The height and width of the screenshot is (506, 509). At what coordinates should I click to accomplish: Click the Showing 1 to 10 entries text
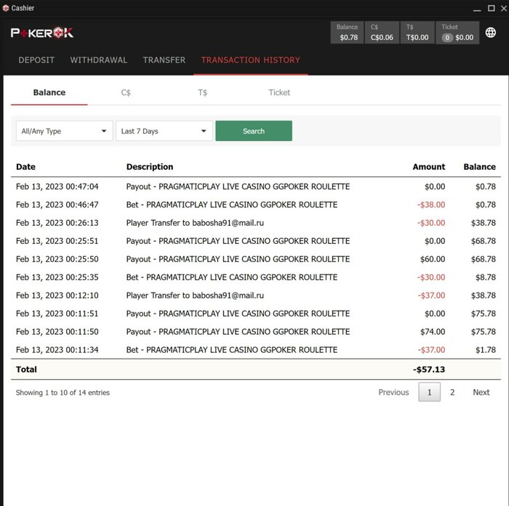coord(63,393)
